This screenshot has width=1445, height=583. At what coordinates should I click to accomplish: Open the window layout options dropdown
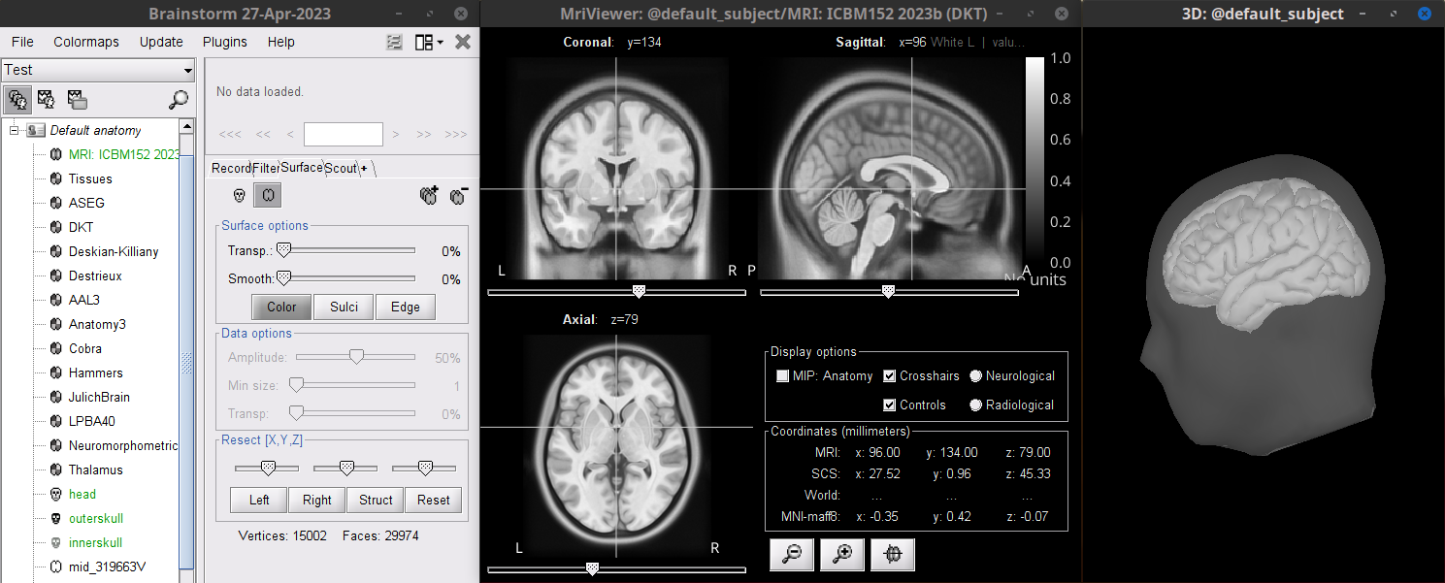pyautogui.click(x=428, y=42)
